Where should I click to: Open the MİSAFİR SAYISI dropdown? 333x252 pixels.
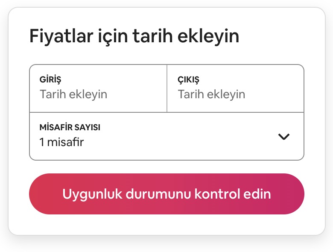click(x=166, y=136)
